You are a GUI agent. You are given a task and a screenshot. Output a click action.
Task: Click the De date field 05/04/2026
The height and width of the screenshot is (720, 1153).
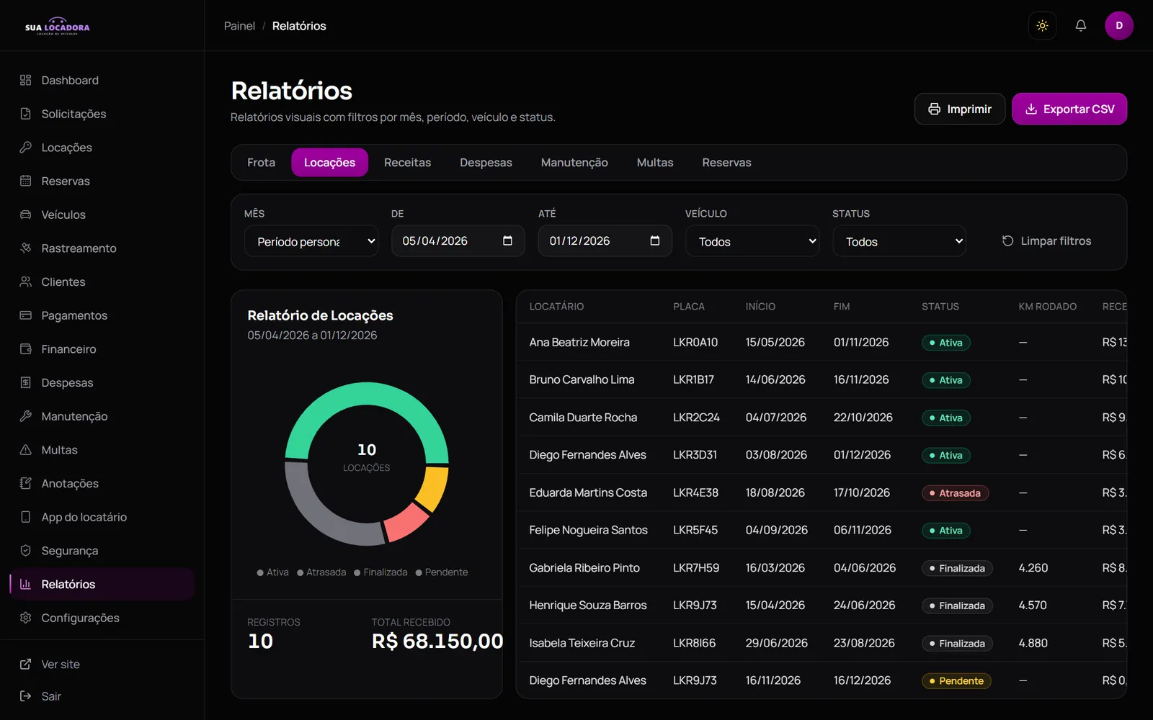[458, 240]
